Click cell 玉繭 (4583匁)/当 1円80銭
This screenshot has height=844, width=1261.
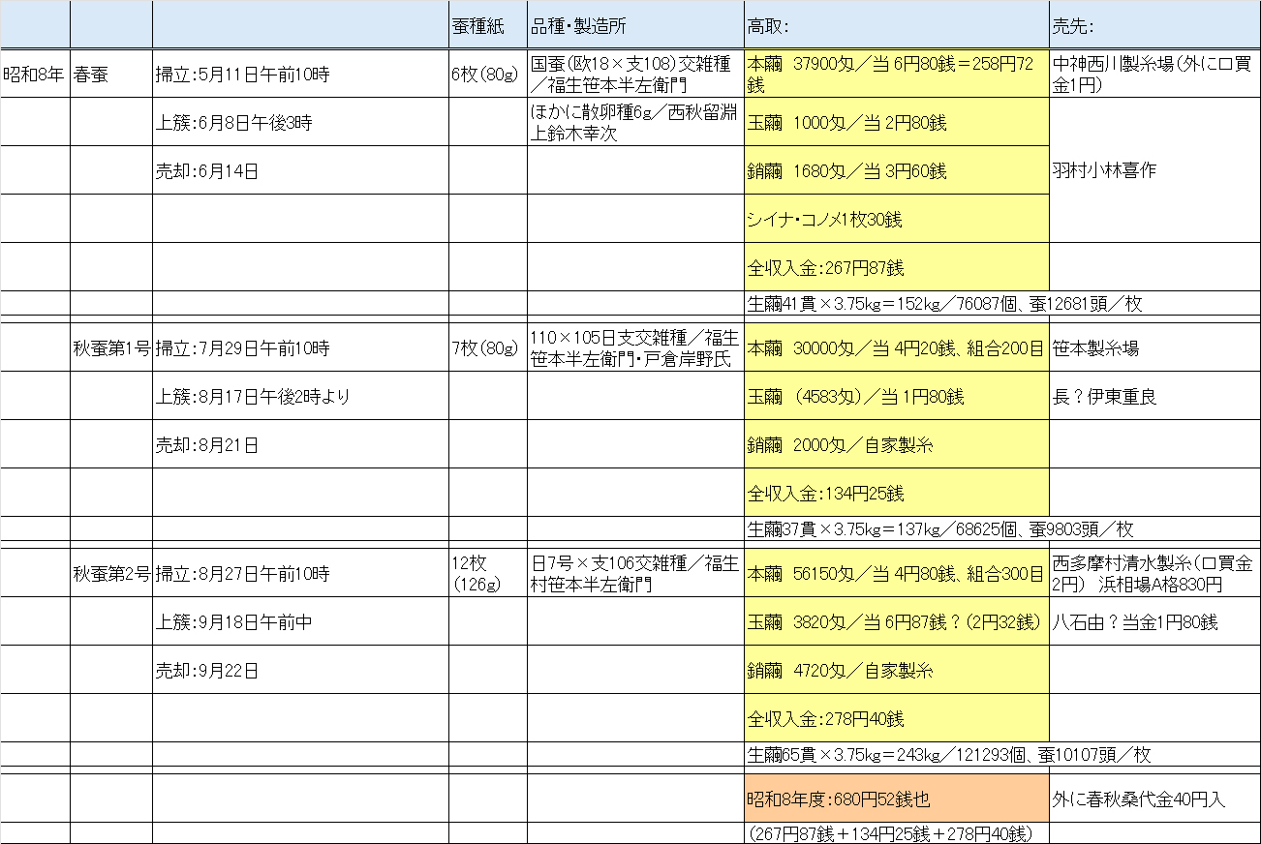coord(897,396)
